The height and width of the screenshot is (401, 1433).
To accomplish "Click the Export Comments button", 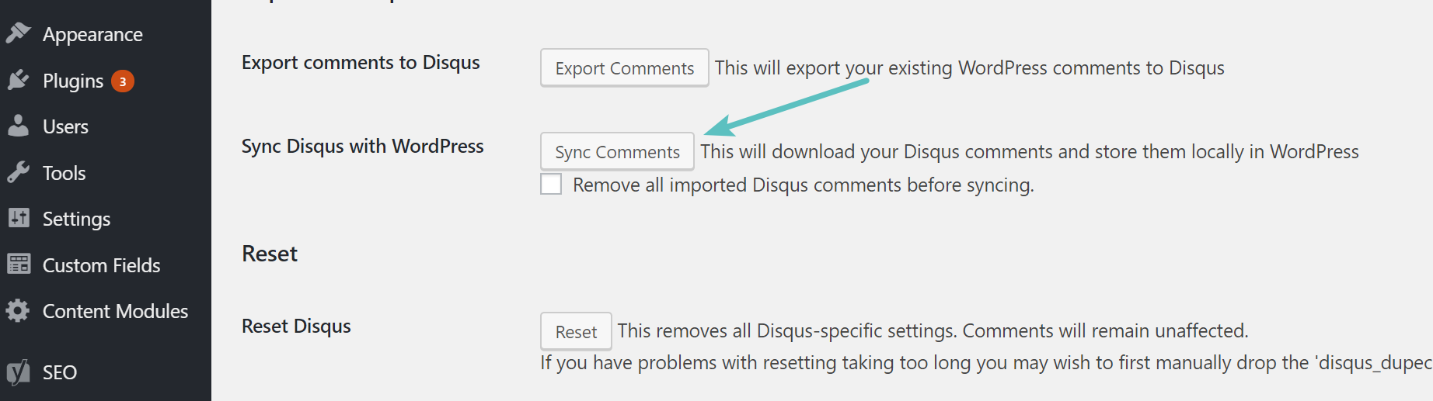I will pos(625,67).
